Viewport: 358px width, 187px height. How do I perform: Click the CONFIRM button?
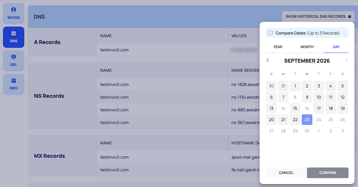coord(328,173)
